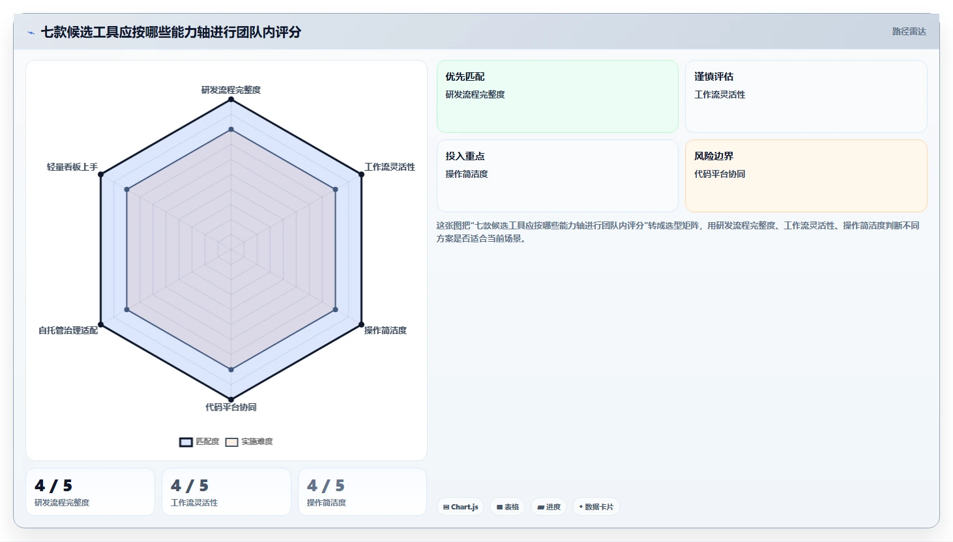
Task: Open the 谨慎评估 card
Action: click(806, 96)
